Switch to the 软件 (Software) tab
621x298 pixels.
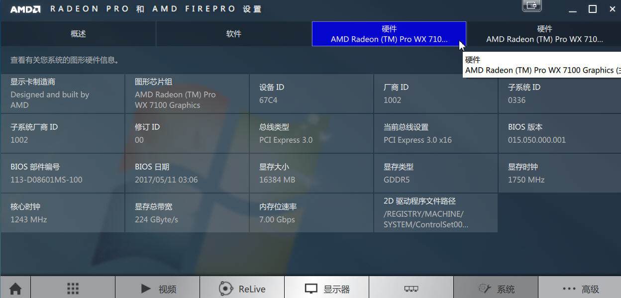pyautogui.click(x=233, y=34)
